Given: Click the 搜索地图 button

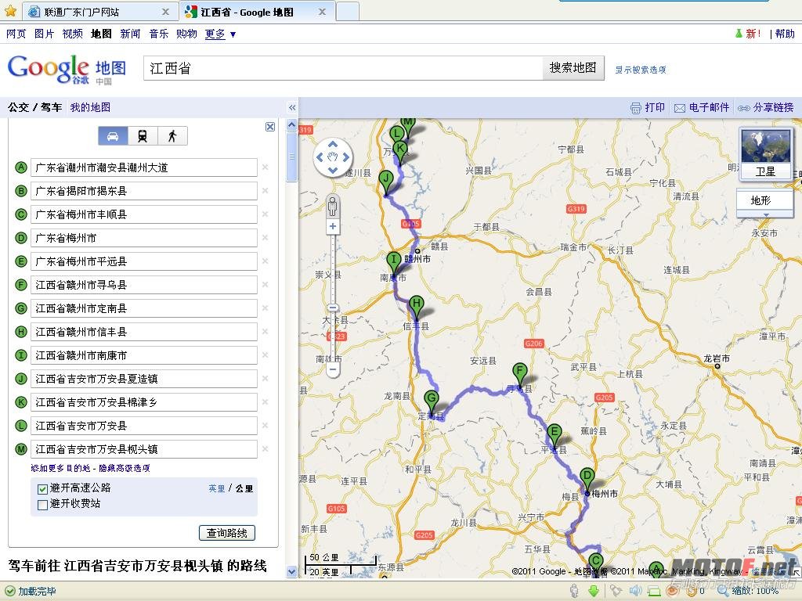Looking at the screenshot, I should pyautogui.click(x=574, y=67).
